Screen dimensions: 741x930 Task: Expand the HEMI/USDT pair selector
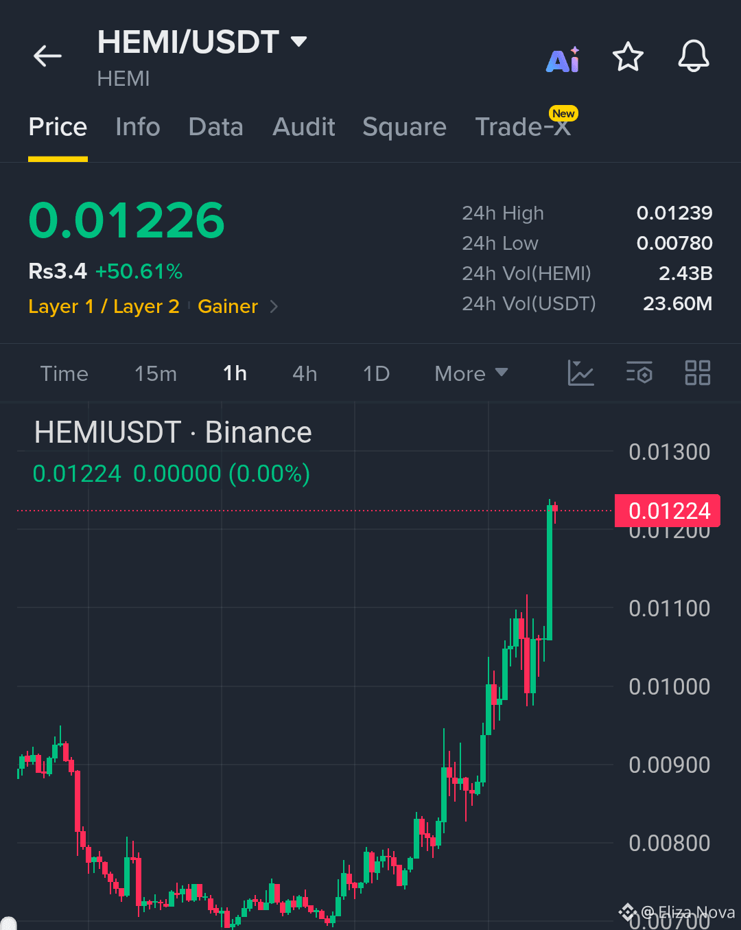click(298, 42)
